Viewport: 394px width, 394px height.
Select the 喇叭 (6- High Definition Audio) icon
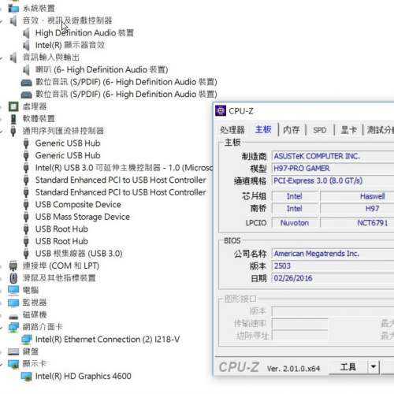click(26, 70)
